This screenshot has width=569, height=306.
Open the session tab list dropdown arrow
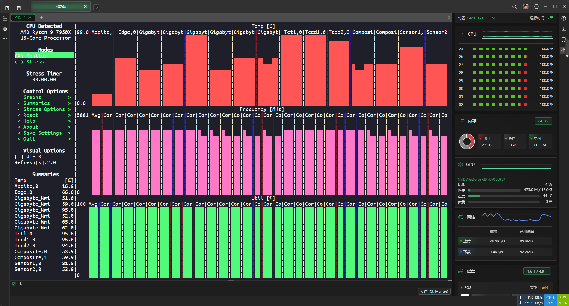tap(97, 8)
